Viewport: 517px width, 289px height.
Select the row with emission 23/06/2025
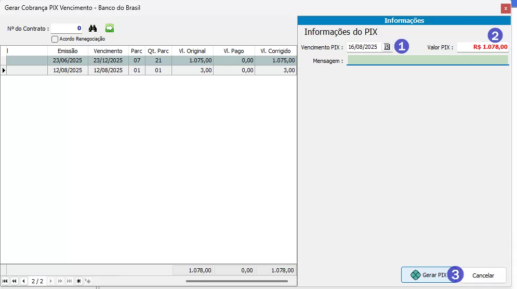68,60
